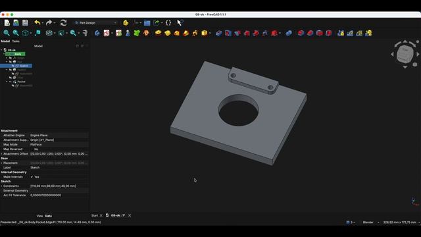Open the Blender navigation style selector
Screen dimensions: 421x237
(x=370, y=223)
